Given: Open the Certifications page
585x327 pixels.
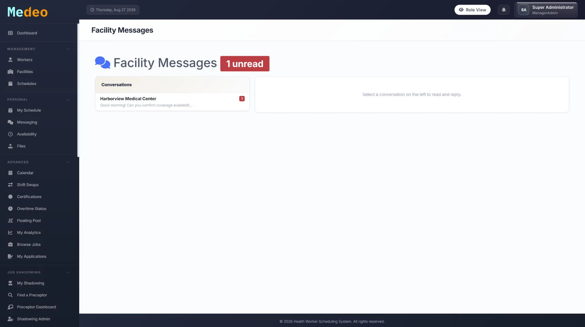Looking at the screenshot, I should pos(39,197).
